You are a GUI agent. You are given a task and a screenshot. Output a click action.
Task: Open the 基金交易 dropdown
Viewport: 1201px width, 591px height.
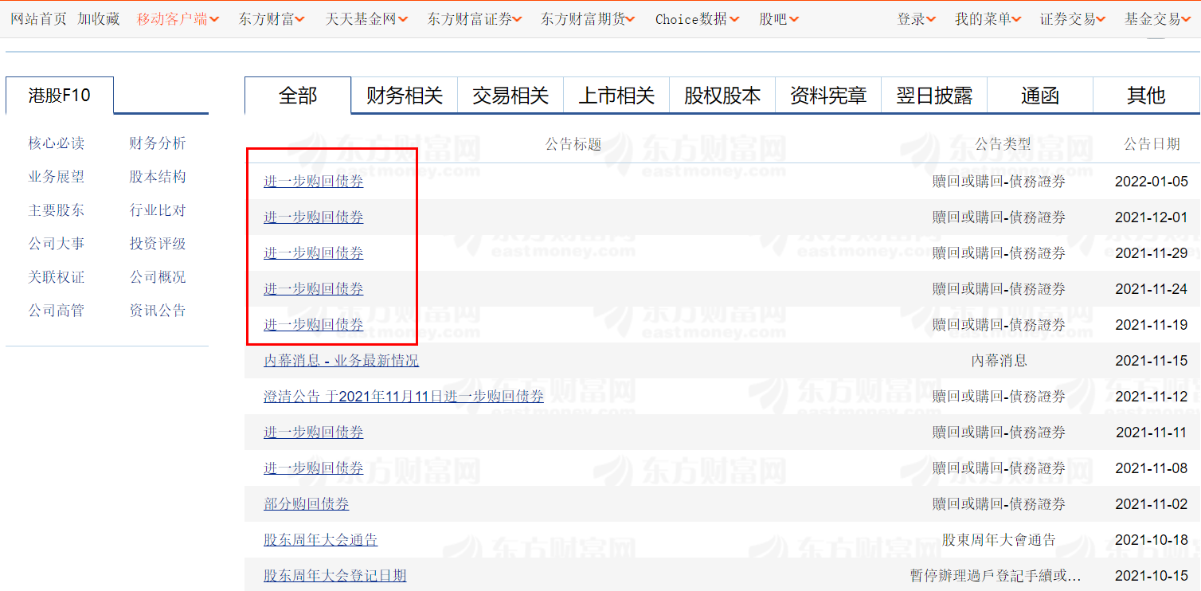point(1158,19)
